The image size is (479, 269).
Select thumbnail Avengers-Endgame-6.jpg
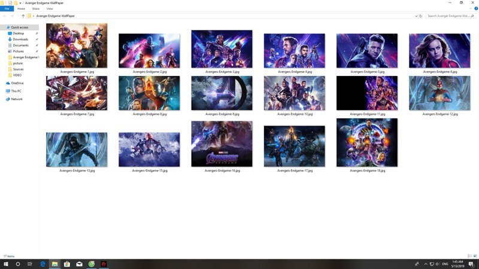[439, 51]
